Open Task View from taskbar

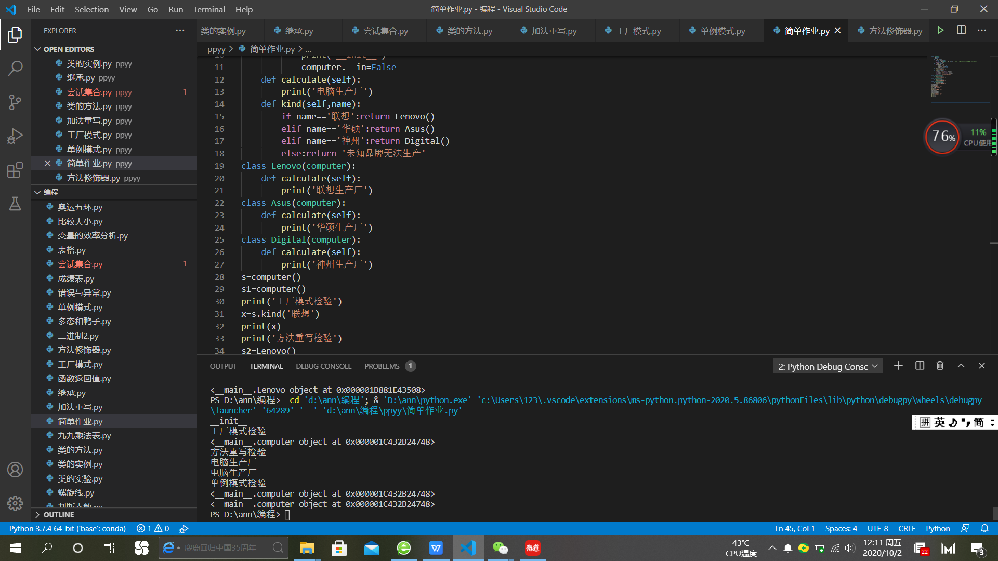(x=109, y=548)
